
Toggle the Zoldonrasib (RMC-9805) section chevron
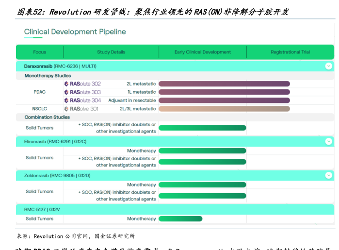[328, 175]
